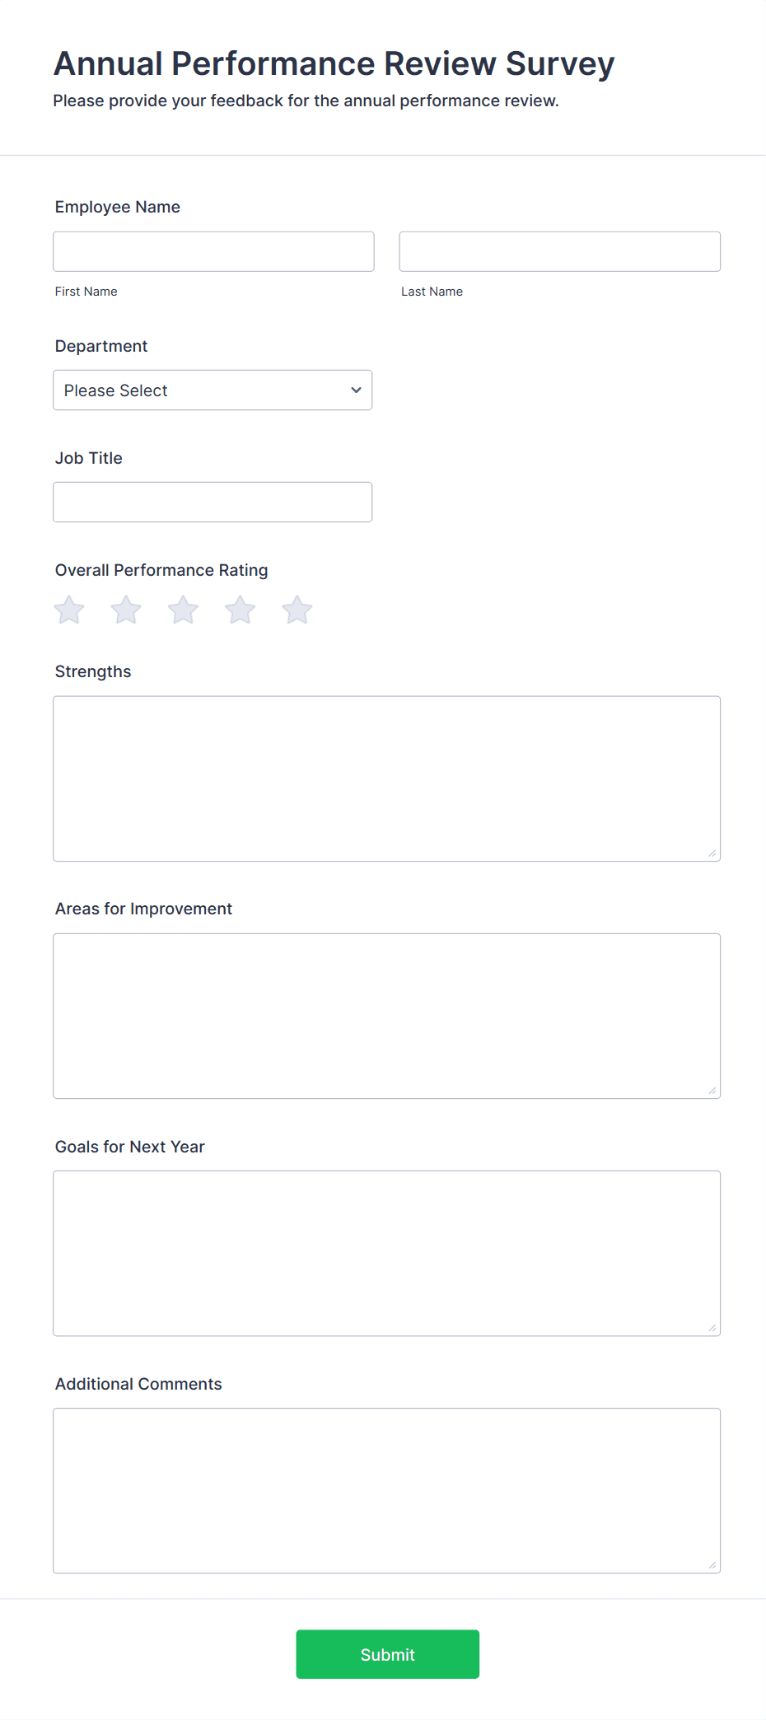Click the Strengths text area
The width and height of the screenshot is (766, 1720).
coord(386,778)
